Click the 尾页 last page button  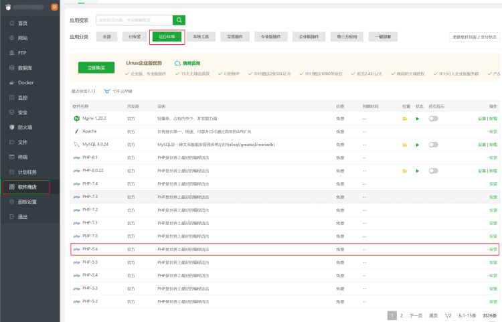tap(433, 315)
